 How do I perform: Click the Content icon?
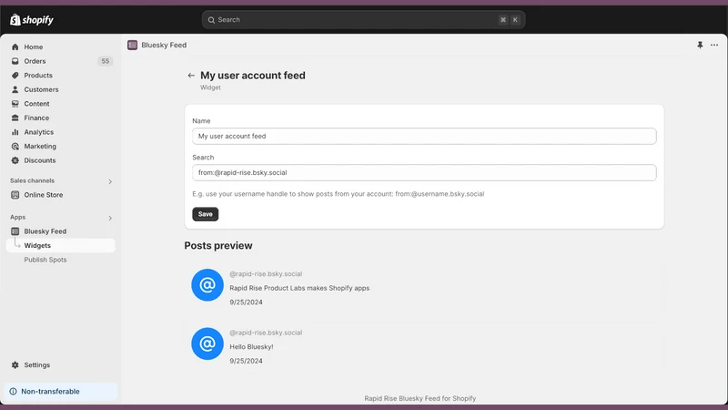click(15, 104)
